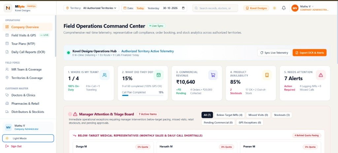Click the green hub status dot
This screenshot has width=338, height=153.
click(69, 53)
